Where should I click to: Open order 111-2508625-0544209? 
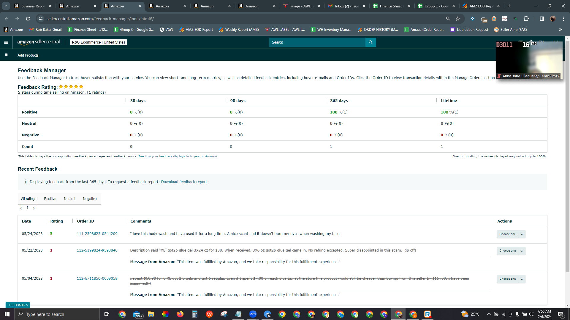97,234
